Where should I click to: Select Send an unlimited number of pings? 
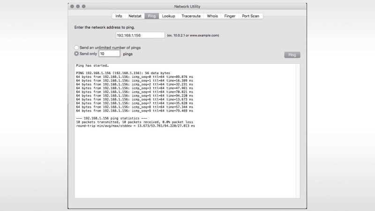pyautogui.click(x=76, y=47)
